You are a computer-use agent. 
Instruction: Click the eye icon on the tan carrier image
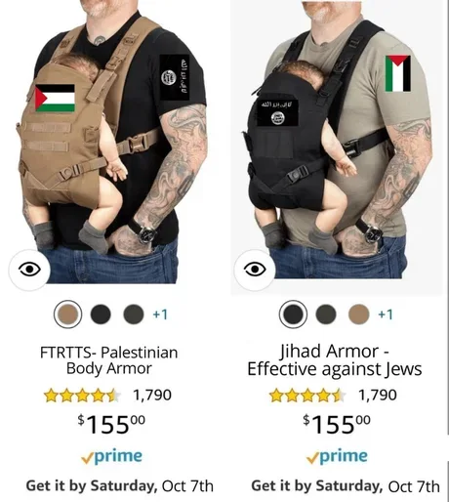(x=29, y=270)
